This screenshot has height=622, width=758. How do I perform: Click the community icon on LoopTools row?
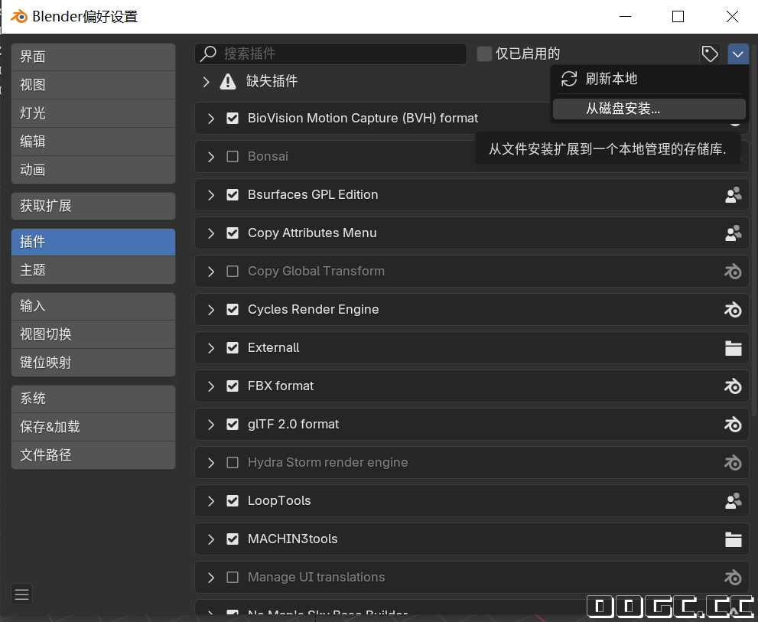(x=733, y=501)
